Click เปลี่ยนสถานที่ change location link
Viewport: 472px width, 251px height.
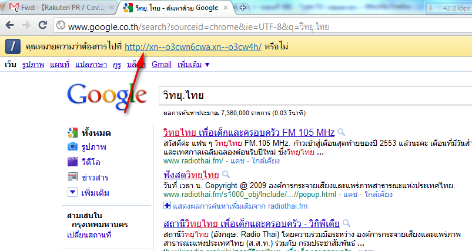pyautogui.click(x=89, y=235)
